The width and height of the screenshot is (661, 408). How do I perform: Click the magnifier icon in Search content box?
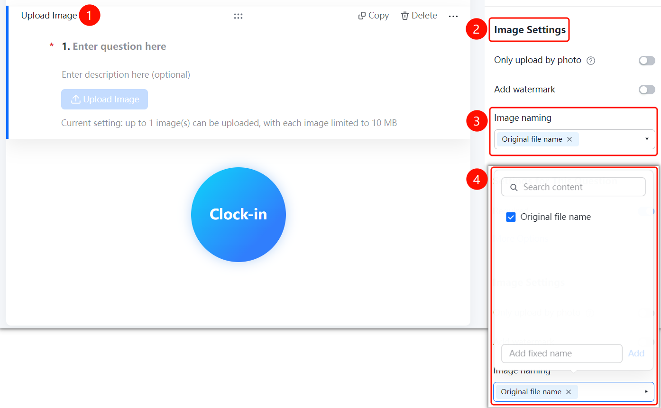(514, 187)
